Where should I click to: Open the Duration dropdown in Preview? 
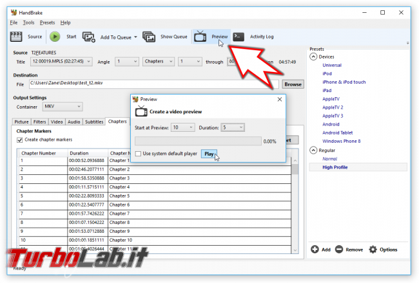[233, 127]
